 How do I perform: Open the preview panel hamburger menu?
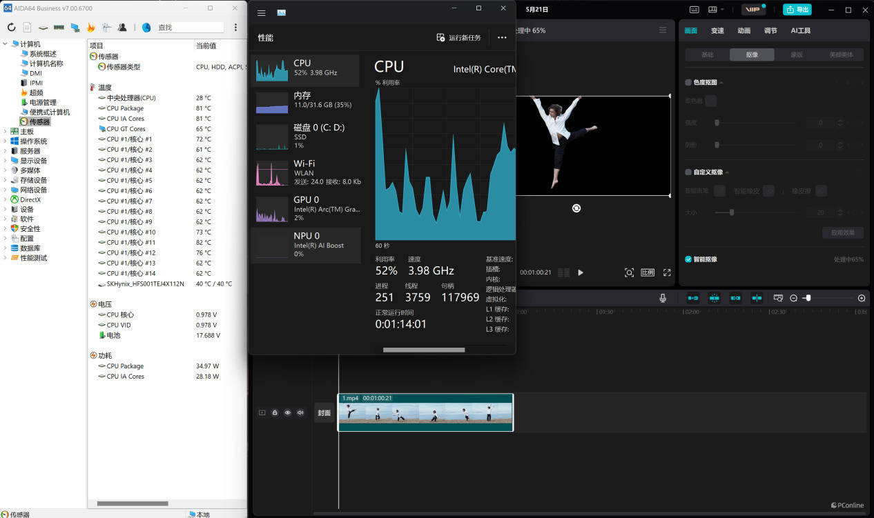tap(663, 30)
